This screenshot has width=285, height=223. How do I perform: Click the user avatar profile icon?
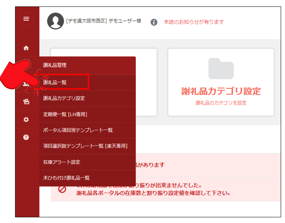click(x=55, y=22)
